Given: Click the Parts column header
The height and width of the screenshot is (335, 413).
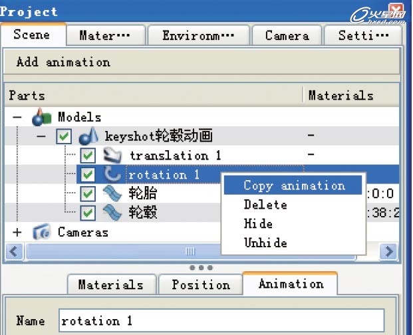Looking at the screenshot, I should pos(153,95).
